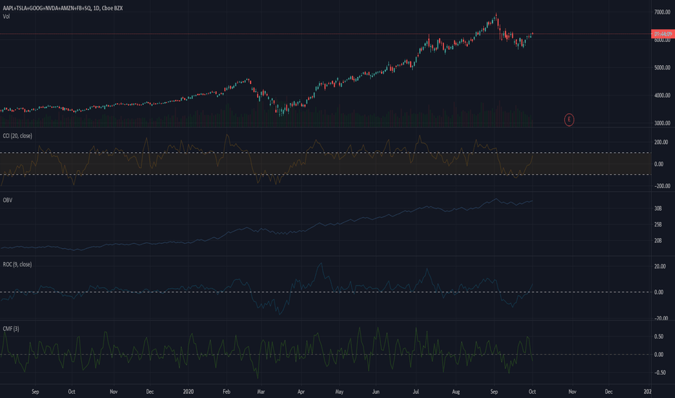Click the Aug label on time axis
The height and width of the screenshot is (398, 675).
coord(456,391)
